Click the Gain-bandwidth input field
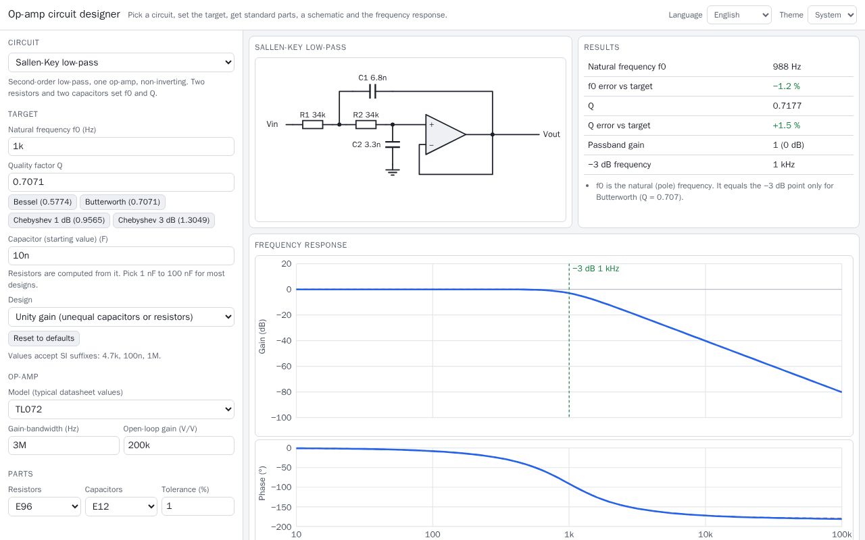Viewport: 865px width, 540px height. [x=64, y=446]
